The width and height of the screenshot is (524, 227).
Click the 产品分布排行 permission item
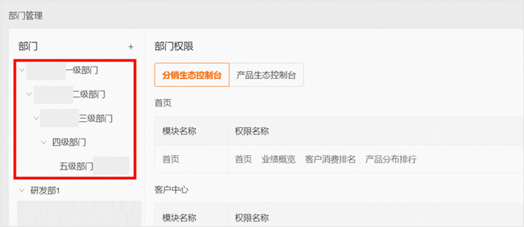pos(391,159)
